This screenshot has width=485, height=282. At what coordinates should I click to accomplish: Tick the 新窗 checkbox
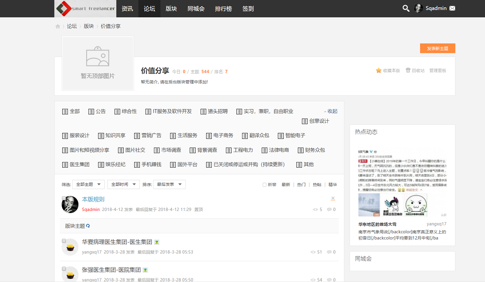(x=264, y=185)
